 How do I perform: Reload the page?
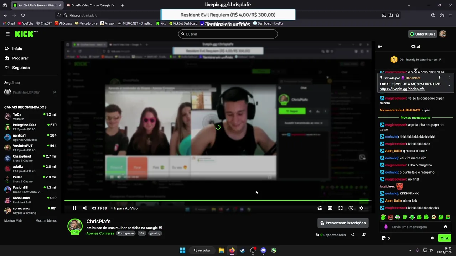click(23, 15)
